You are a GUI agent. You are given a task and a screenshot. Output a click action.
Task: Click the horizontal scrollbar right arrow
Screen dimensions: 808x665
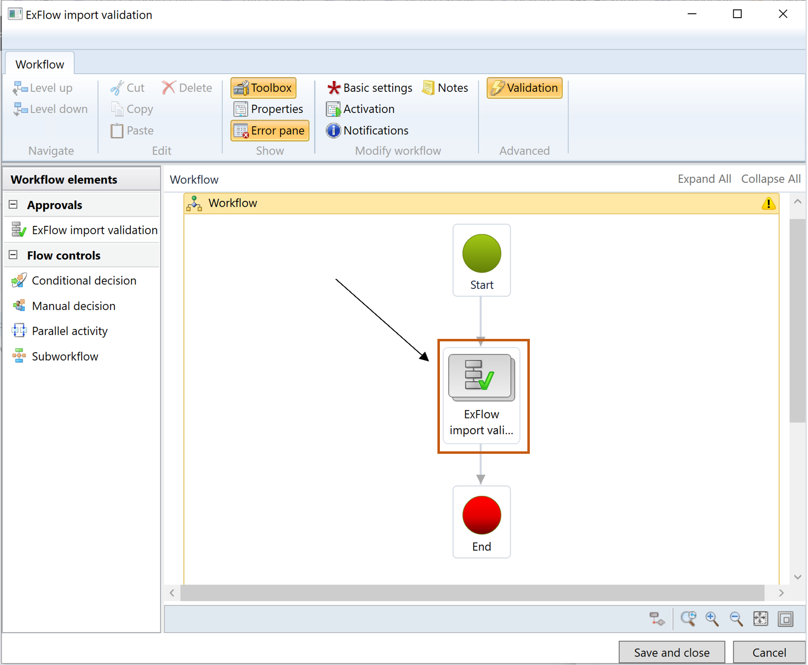click(x=781, y=593)
